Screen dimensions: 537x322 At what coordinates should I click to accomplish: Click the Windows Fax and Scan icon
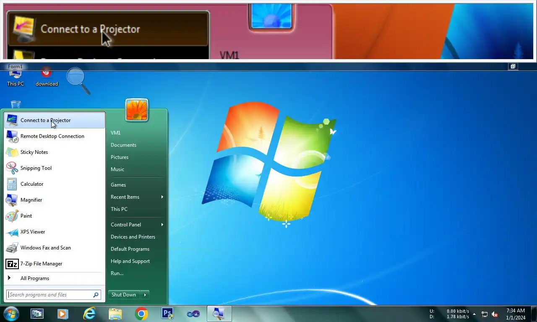(12, 248)
